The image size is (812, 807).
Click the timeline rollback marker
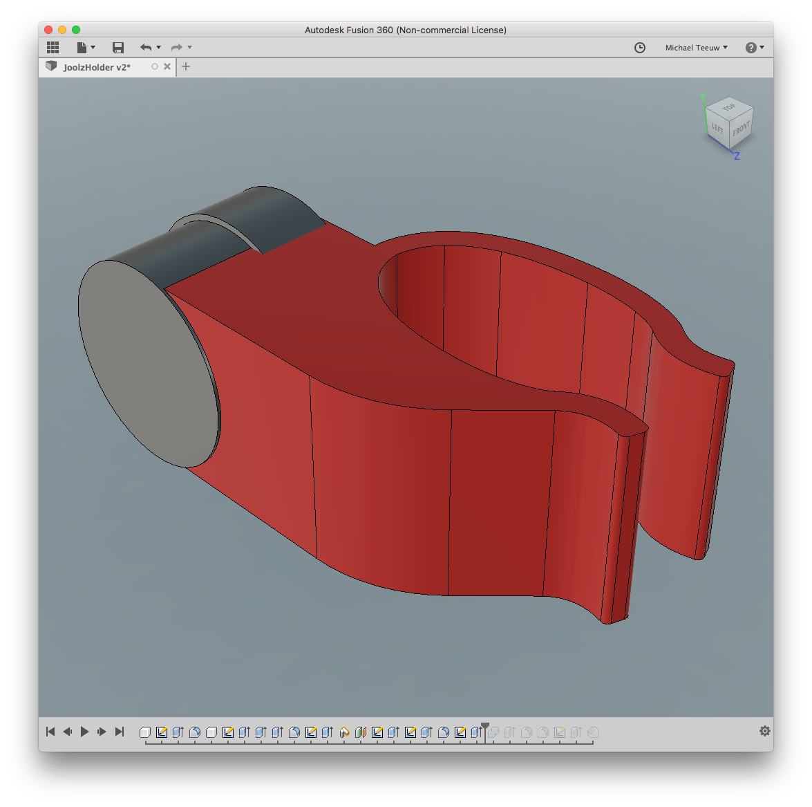point(485,727)
